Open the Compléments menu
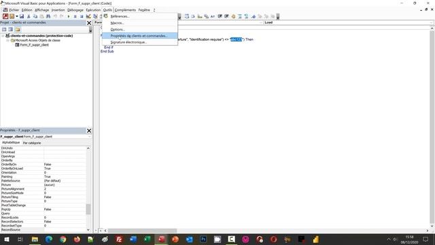435x245 pixels. tap(125, 10)
